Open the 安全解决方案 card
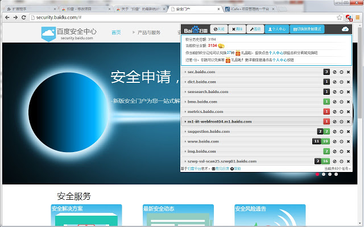This screenshot has width=364, height=227. click(86, 216)
